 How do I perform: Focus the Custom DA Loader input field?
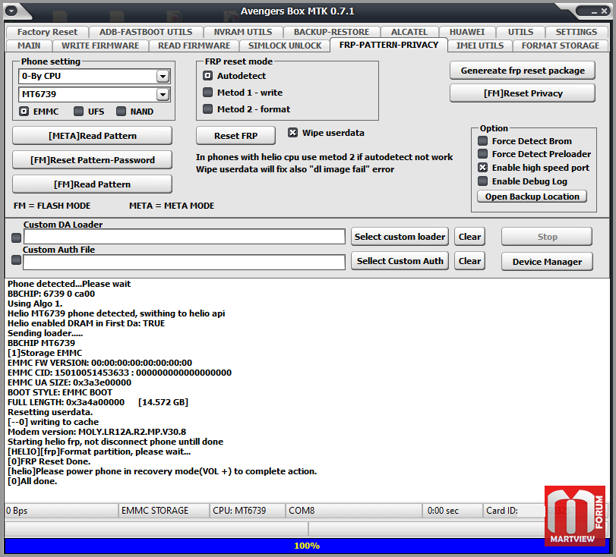(x=185, y=237)
